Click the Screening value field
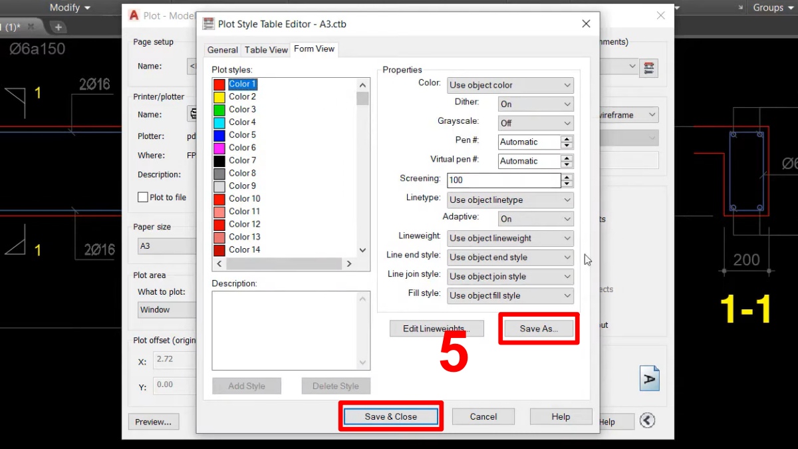The image size is (798, 449). coord(503,180)
